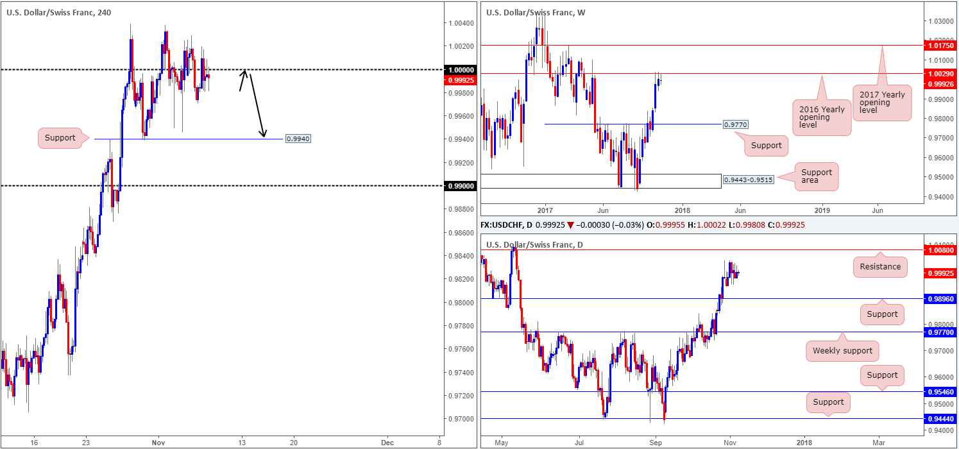Click the 0.94000 value on weekly price axis
Image resolution: width=959 pixels, height=449 pixels.
[940, 197]
